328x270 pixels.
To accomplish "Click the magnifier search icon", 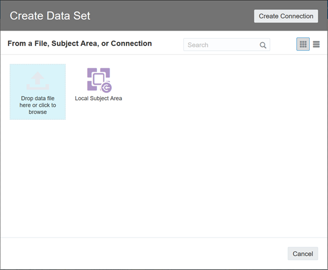I will [263, 45].
